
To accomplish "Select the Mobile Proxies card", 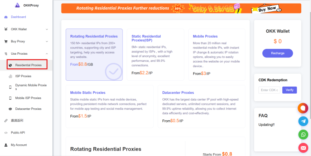I will pyautogui.click(x=217, y=55).
